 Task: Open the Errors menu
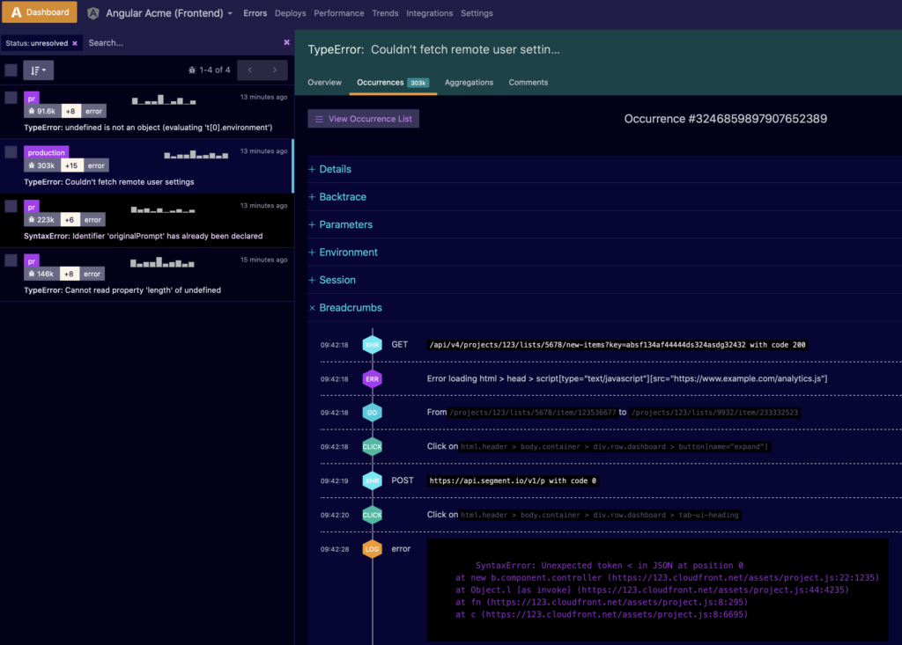click(255, 13)
